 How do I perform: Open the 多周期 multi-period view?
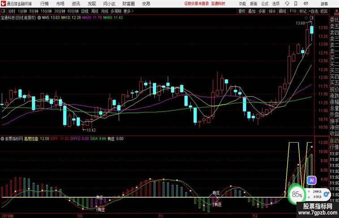tap(116, 11)
